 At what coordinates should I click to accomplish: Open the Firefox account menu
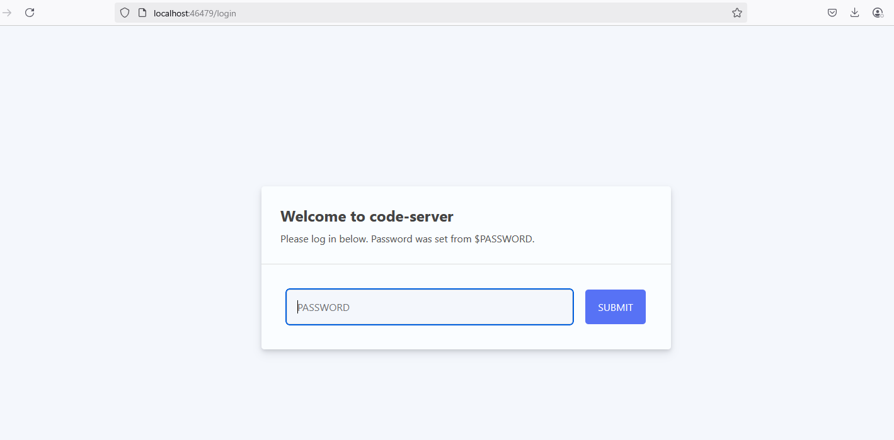[x=877, y=13]
